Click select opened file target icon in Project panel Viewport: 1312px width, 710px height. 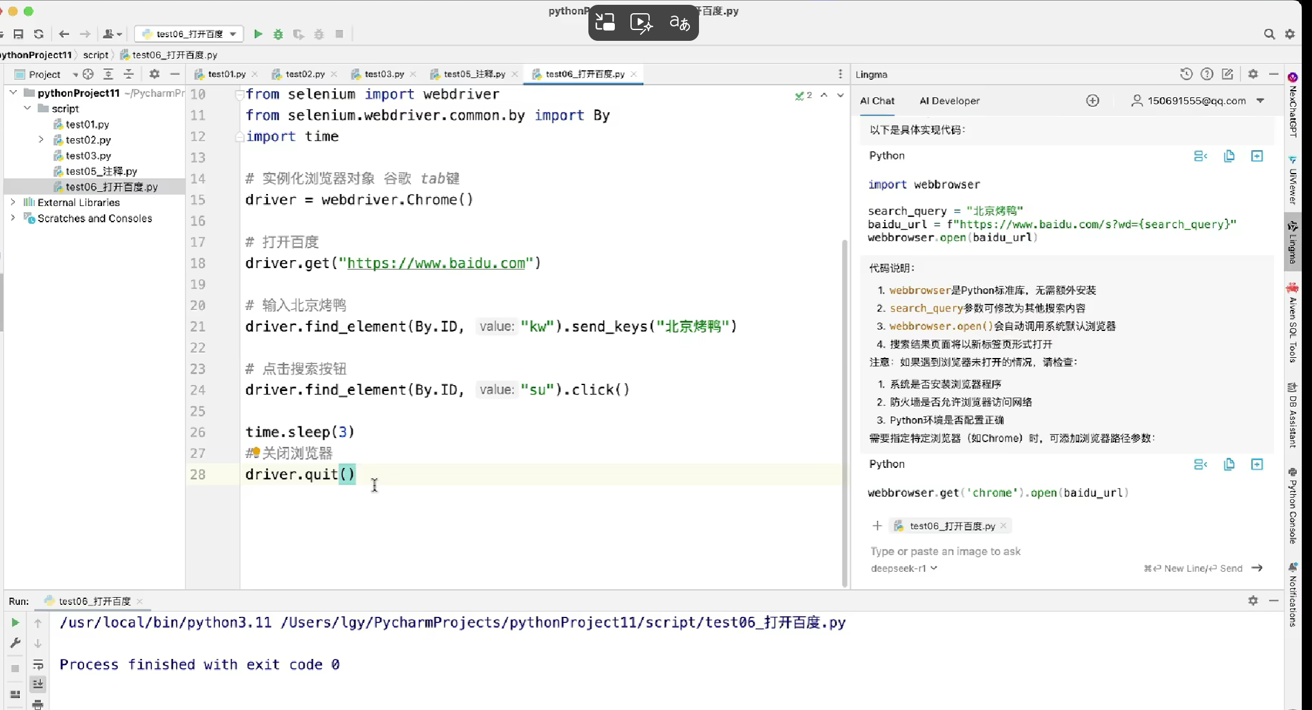coord(88,74)
